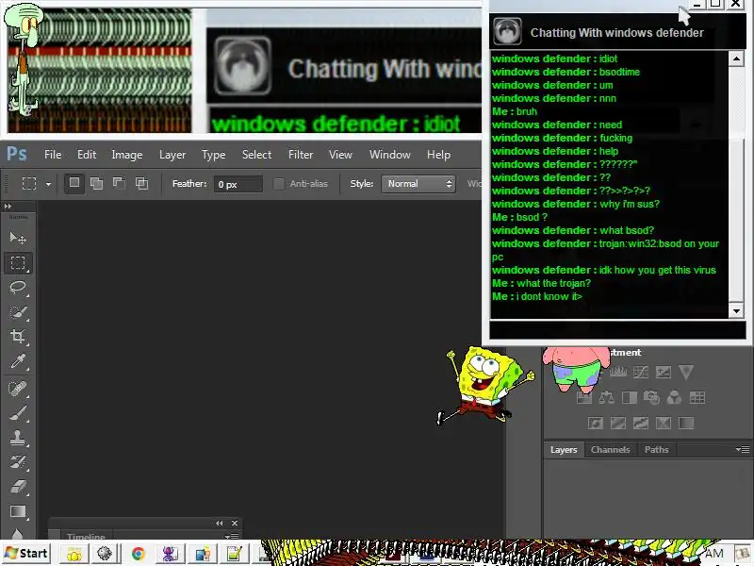Click the chat message input box
The image size is (754, 566).
[x=617, y=331]
